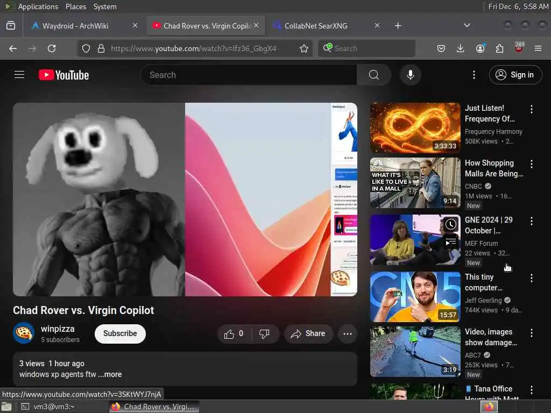
Task: Open options menu for Just Listen! Frequency video
Action: [x=531, y=109]
